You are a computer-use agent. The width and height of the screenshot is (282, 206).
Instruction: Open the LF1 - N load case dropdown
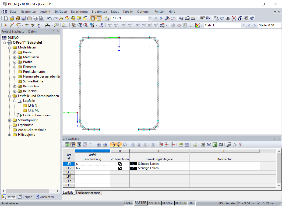pyautogui.click(x=150, y=18)
